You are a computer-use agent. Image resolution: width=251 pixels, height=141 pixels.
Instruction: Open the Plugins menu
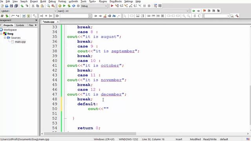point(103,2)
